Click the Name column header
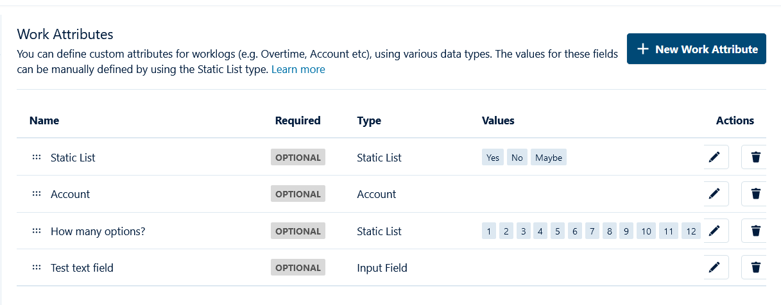 tap(44, 120)
